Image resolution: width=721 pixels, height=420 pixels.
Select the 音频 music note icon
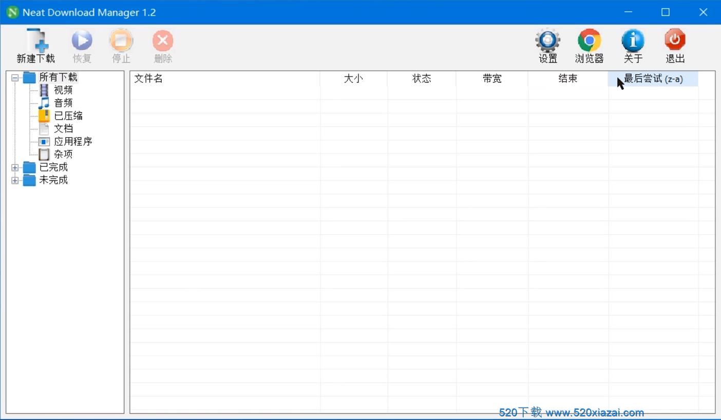coord(45,103)
